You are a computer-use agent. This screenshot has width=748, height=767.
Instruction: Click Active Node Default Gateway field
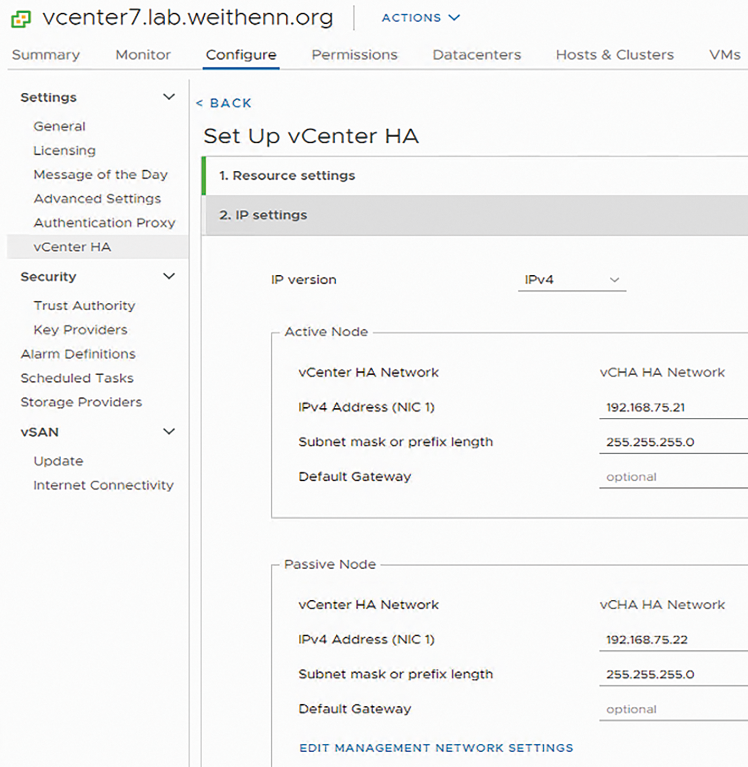674,477
